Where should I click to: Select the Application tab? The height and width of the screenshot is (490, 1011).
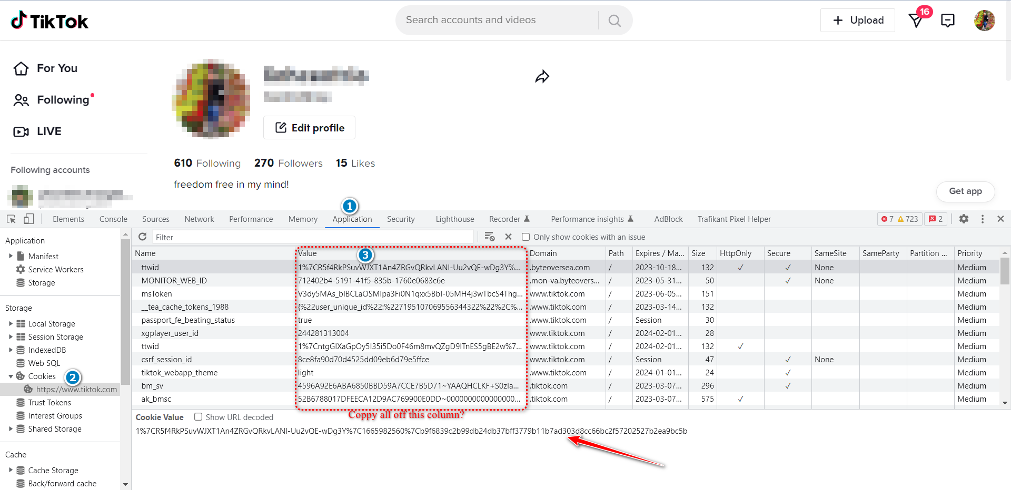[352, 219]
